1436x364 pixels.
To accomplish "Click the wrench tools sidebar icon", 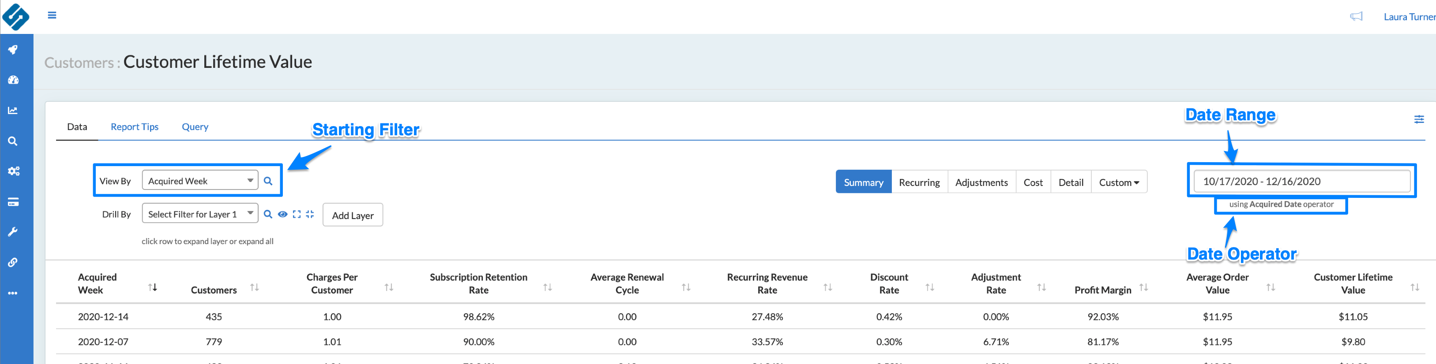I will pos(13,231).
